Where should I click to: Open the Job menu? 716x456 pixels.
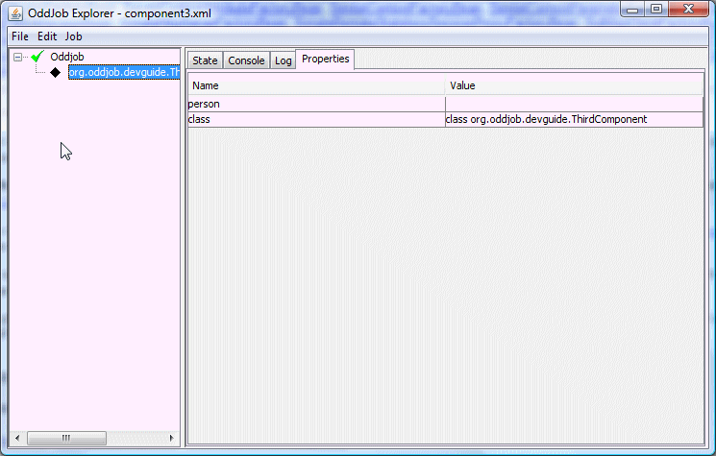pos(74,36)
